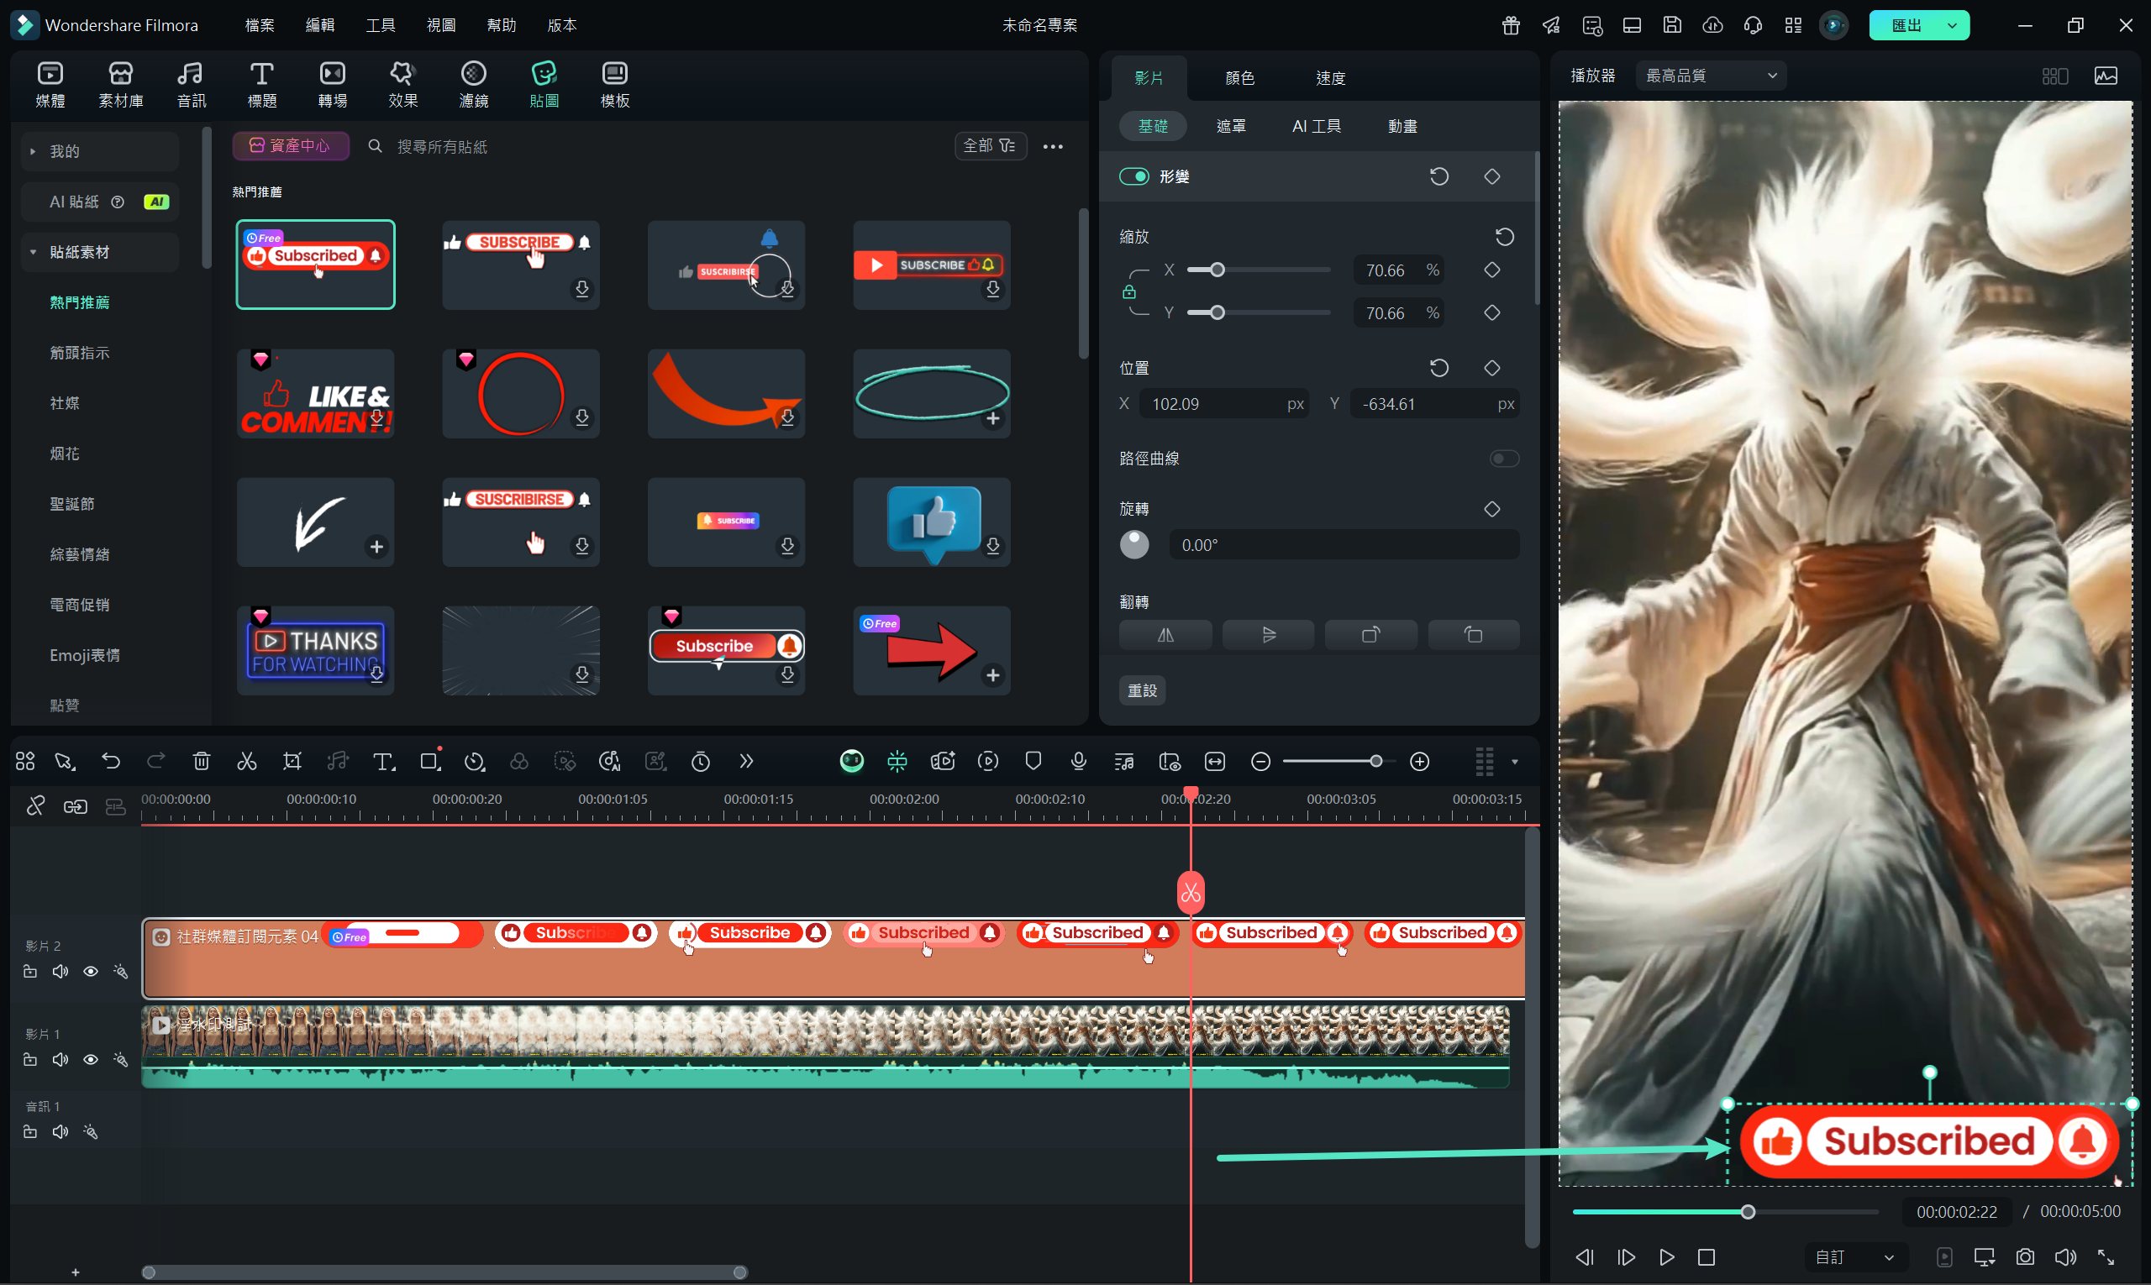Viewport: 2151px width, 1285px height.
Task: Click the 重設 reset button
Action: [x=1143, y=690]
